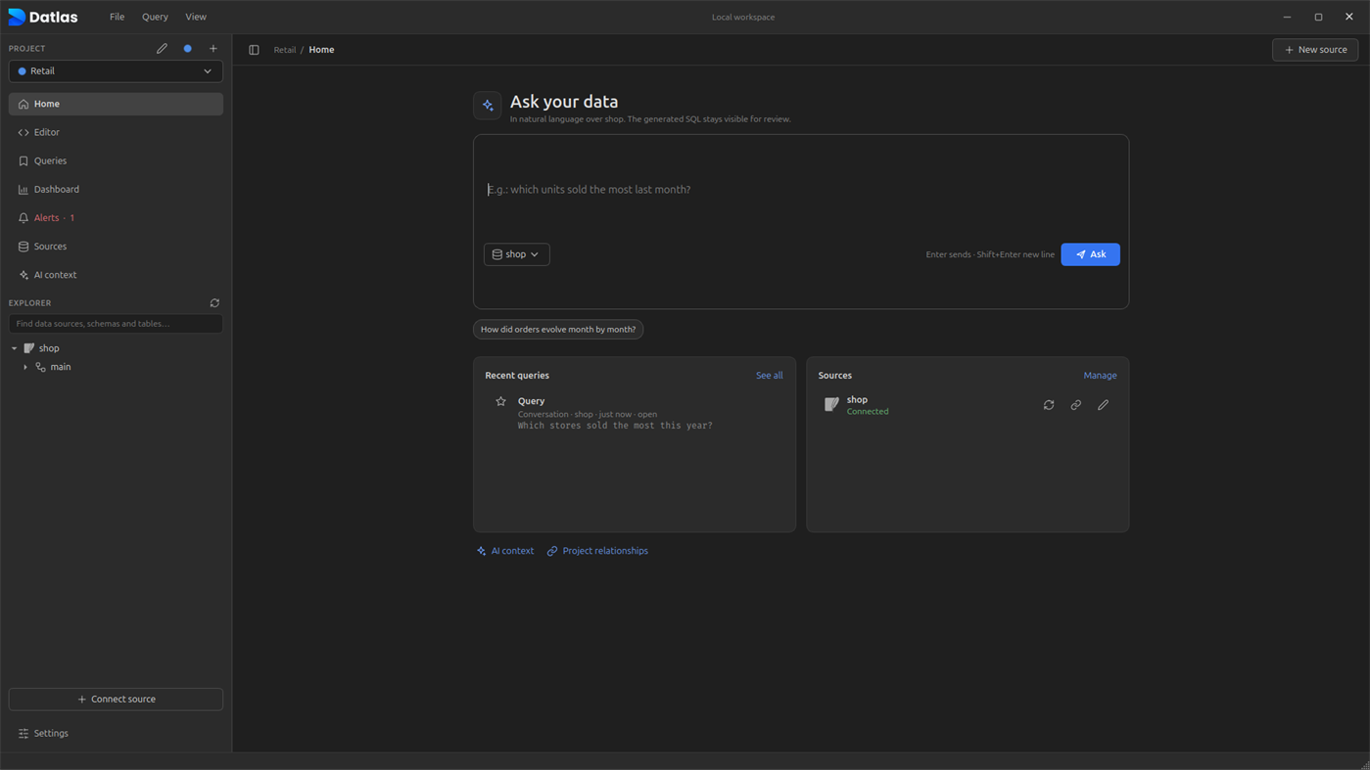Go to Home in the sidebar
This screenshot has width=1370, height=770.
(116, 104)
